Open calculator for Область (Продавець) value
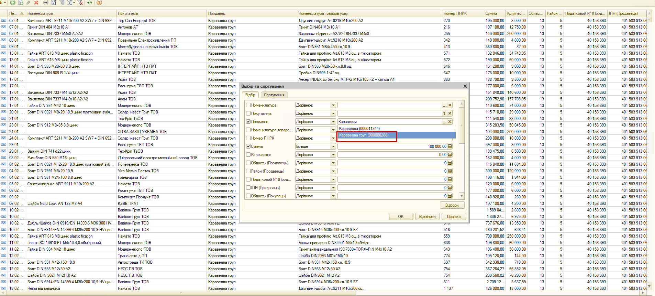The width and height of the screenshot is (655, 296). (x=450, y=163)
